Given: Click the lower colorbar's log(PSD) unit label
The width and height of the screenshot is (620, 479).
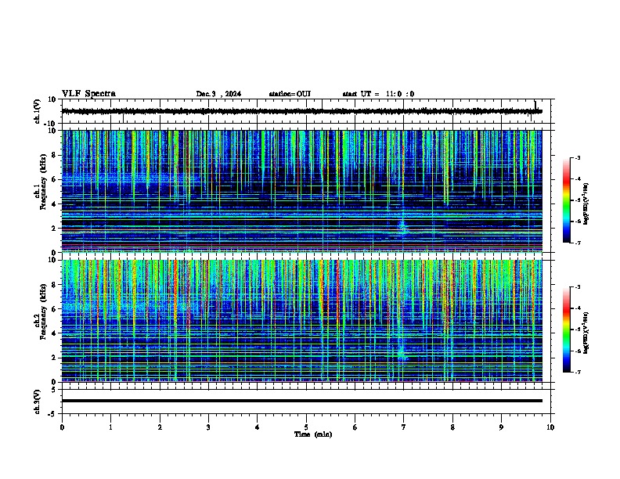Looking at the screenshot, I should click(586, 333).
